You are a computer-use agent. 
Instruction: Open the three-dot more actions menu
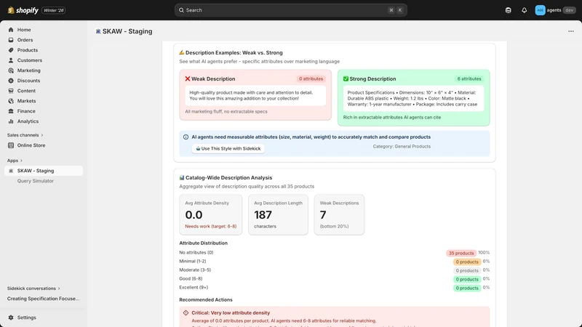pyautogui.click(x=571, y=31)
